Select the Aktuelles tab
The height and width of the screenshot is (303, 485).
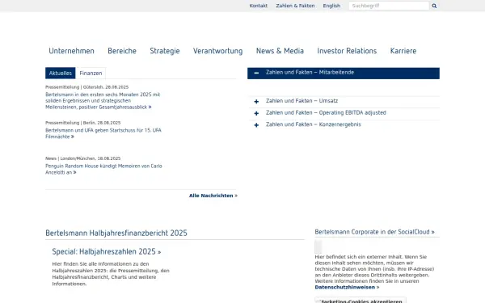tap(61, 73)
